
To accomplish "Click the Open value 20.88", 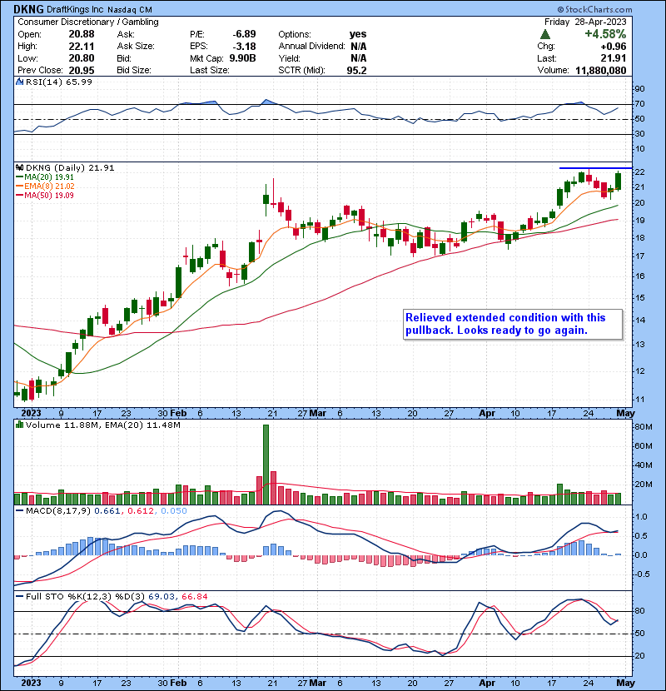I will tap(82, 34).
